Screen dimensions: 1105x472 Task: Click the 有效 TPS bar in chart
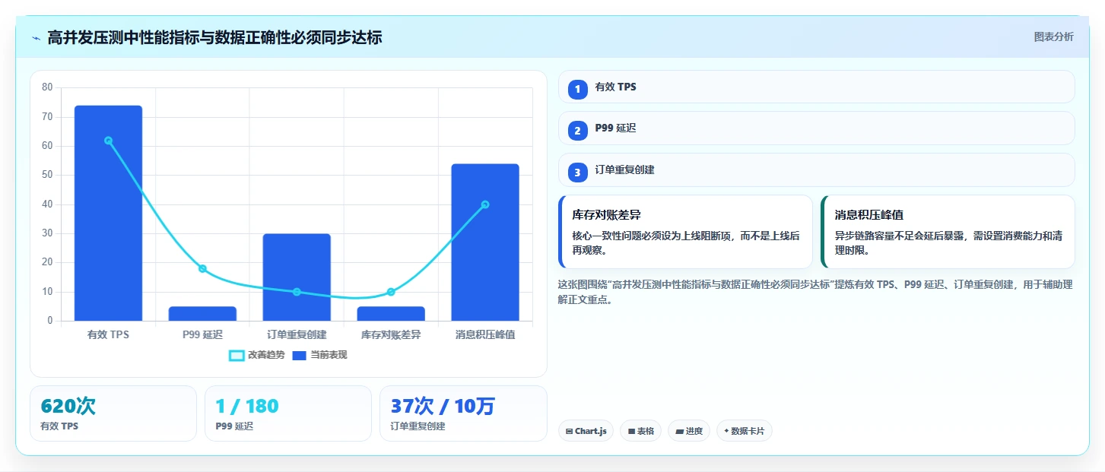[108, 213]
